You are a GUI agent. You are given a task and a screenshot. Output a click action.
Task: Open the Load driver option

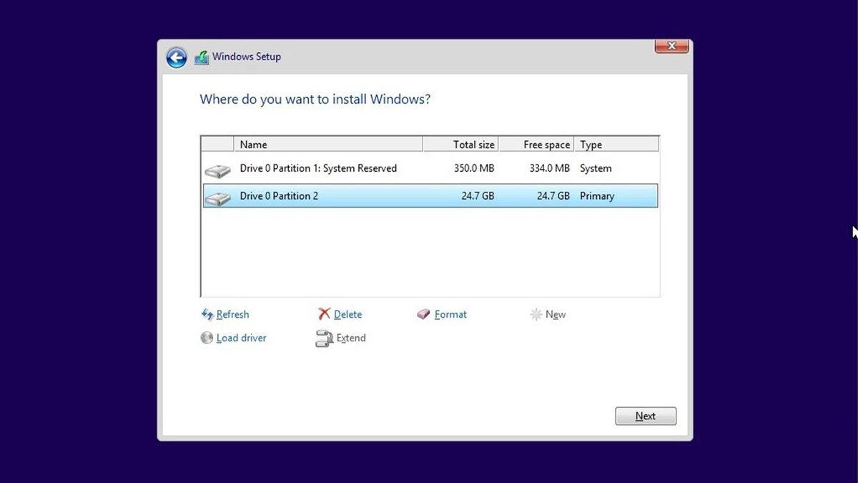pos(241,338)
